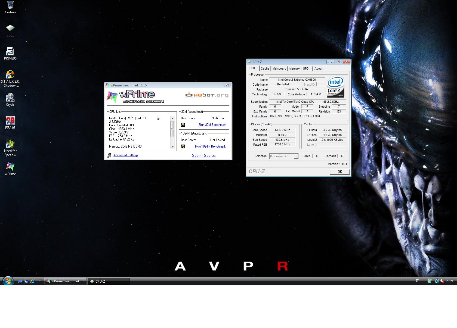Switch to the About tab in CPU-Z
457x328 pixels.
(318, 68)
